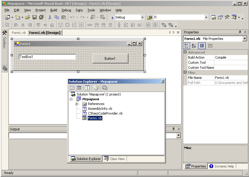Switch to the Form1.vb code tab

coord(19,33)
